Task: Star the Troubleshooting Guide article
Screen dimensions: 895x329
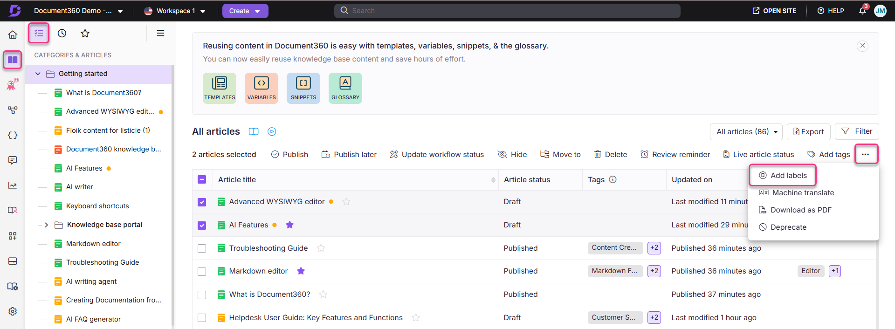Action: [321, 248]
